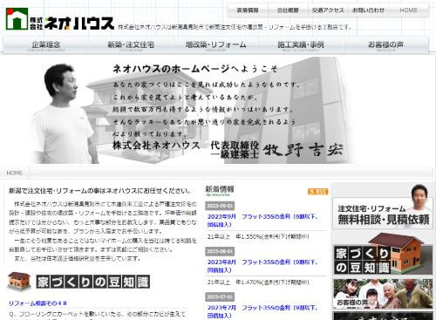Go to HOME in the top menu

[408, 10]
